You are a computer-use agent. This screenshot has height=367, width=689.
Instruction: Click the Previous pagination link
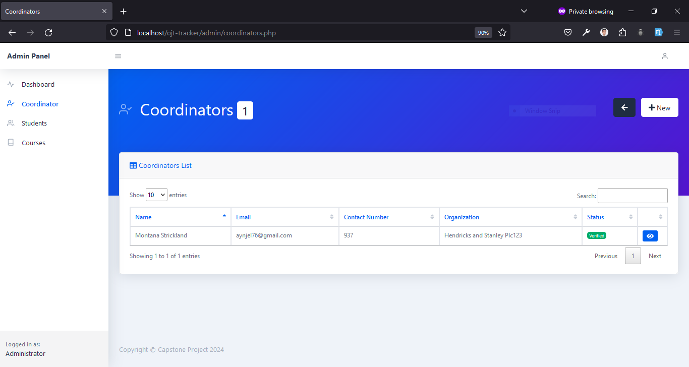[x=606, y=256]
